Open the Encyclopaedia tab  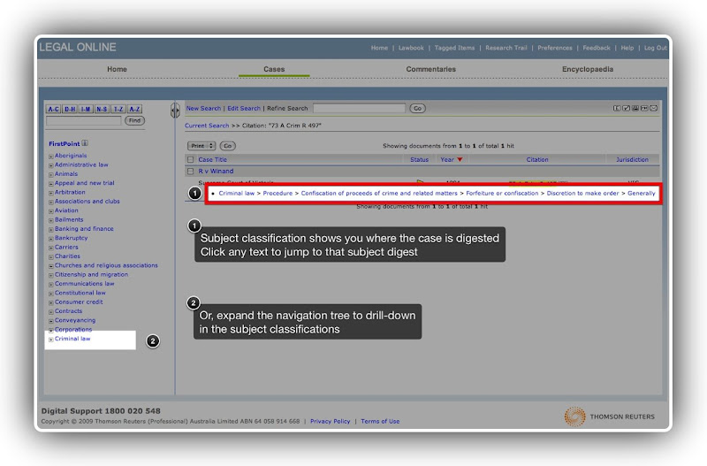[588, 69]
